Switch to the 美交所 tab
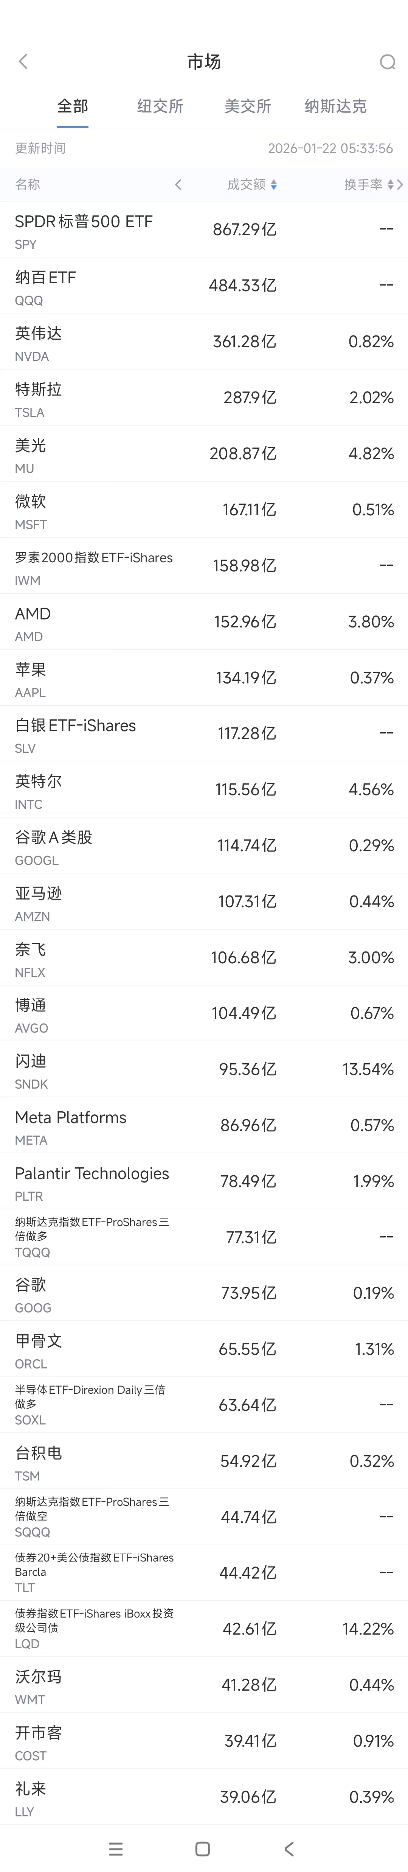The image size is (408, 1872). [x=248, y=106]
